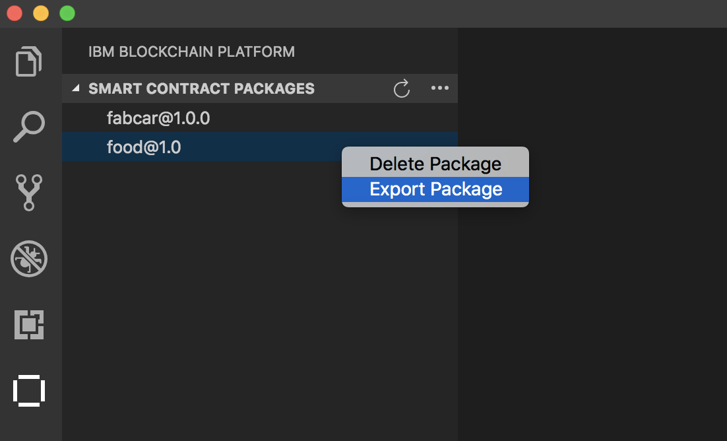This screenshot has width=727, height=441.
Task: Refresh the Smart Contract Packages list
Action: (x=402, y=88)
